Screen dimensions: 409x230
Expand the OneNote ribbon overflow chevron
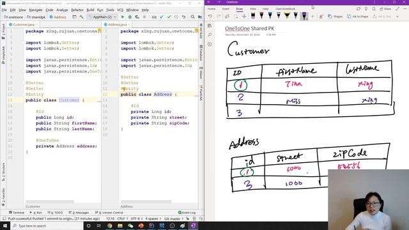pyautogui.click(x=397, y=17)
